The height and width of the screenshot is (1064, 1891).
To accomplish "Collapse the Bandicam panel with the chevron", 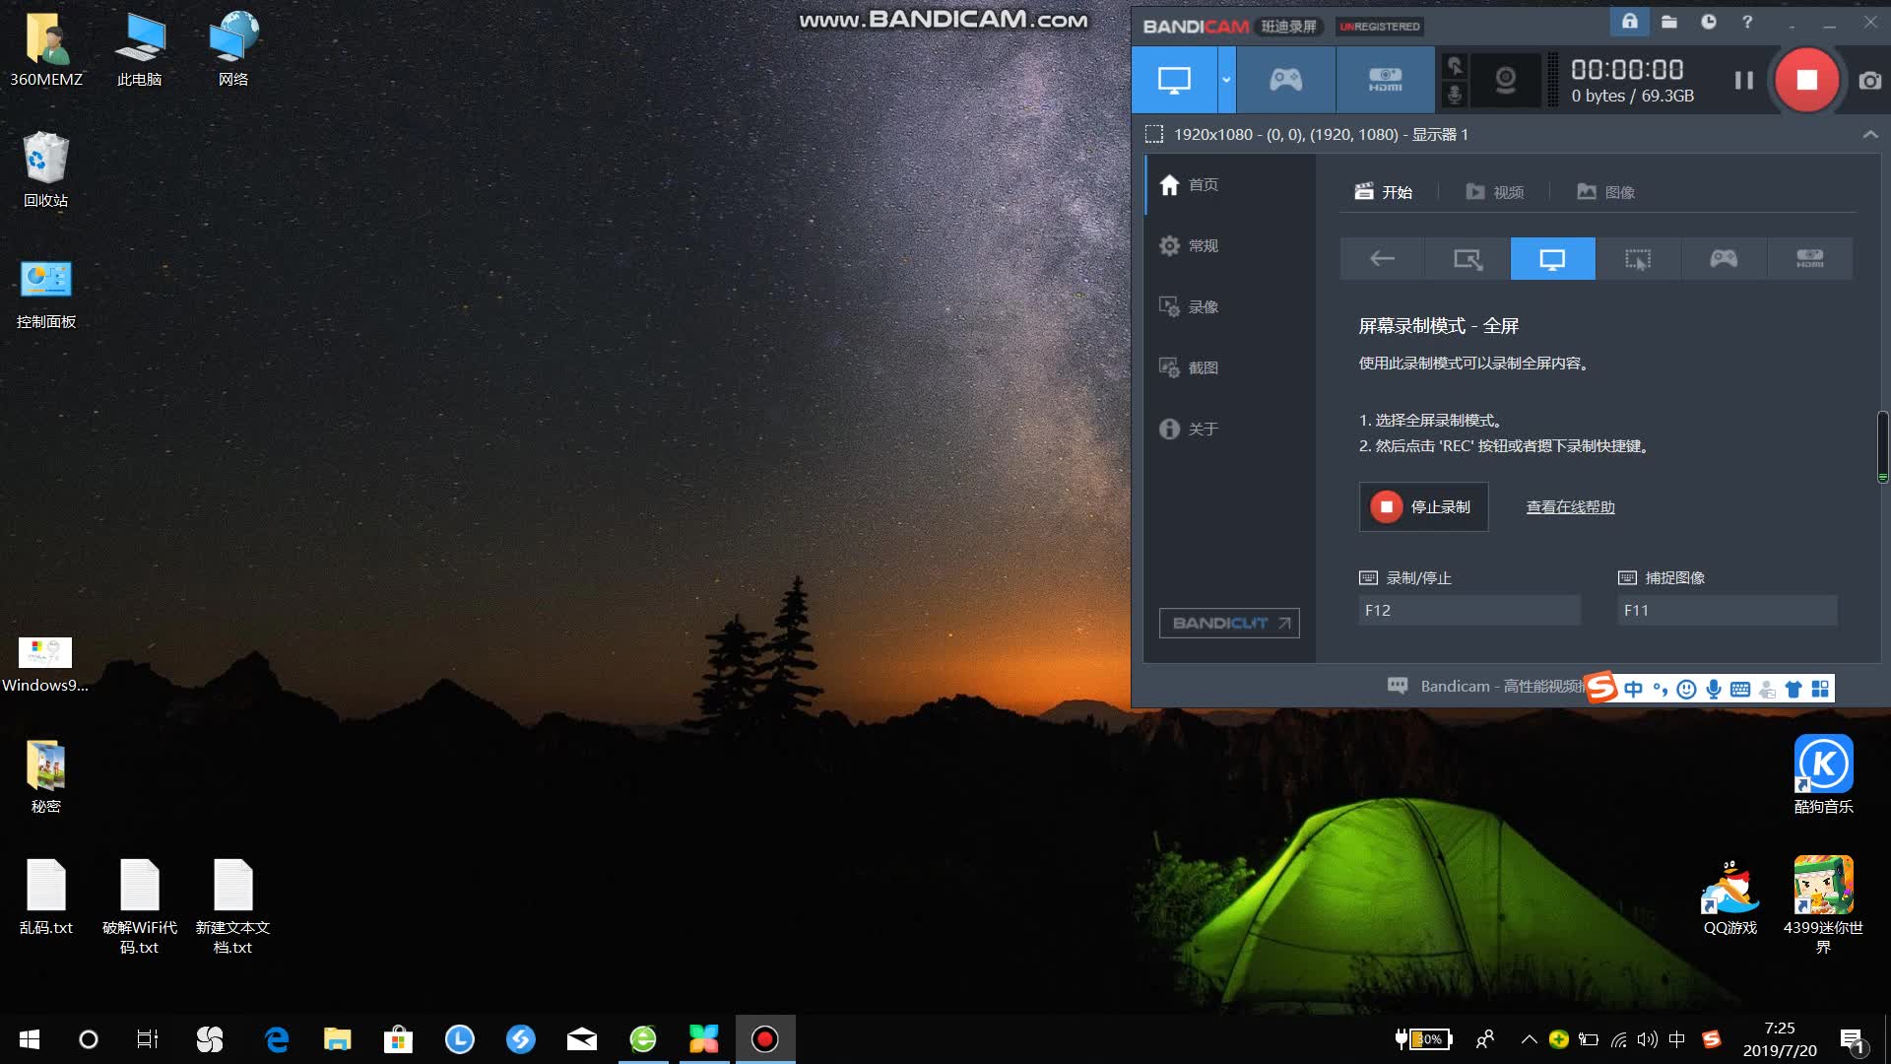I will coord(1868,135).
